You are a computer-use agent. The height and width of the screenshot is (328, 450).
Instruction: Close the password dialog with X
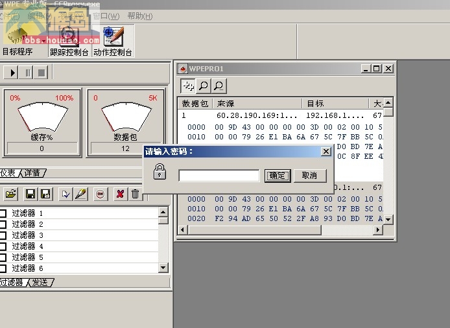point(326,152)
